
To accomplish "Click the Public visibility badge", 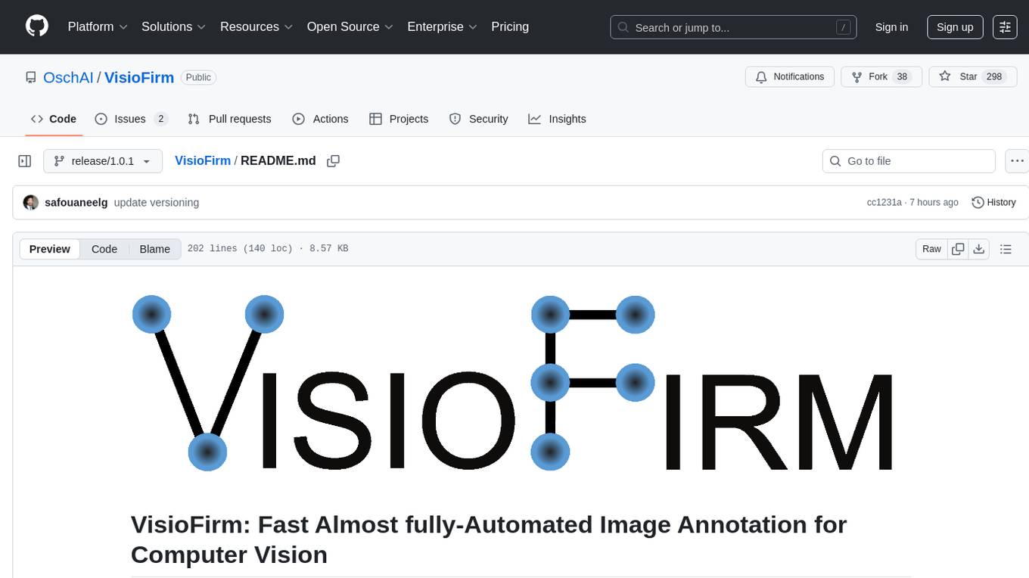I will click(x=198, y=77).
